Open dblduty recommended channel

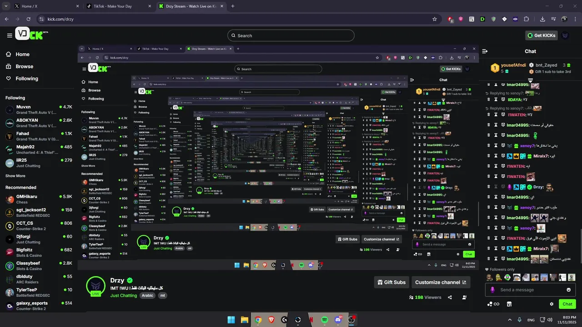[39, 279]
